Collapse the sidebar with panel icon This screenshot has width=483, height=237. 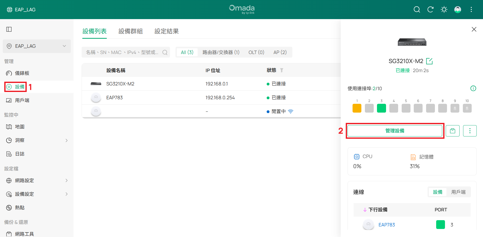click(9, 29)
